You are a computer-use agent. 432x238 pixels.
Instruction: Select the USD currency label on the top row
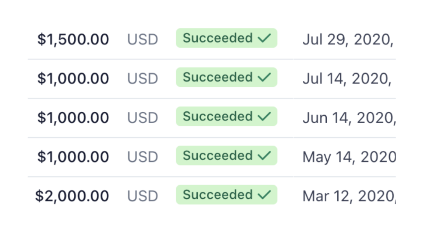143,39
